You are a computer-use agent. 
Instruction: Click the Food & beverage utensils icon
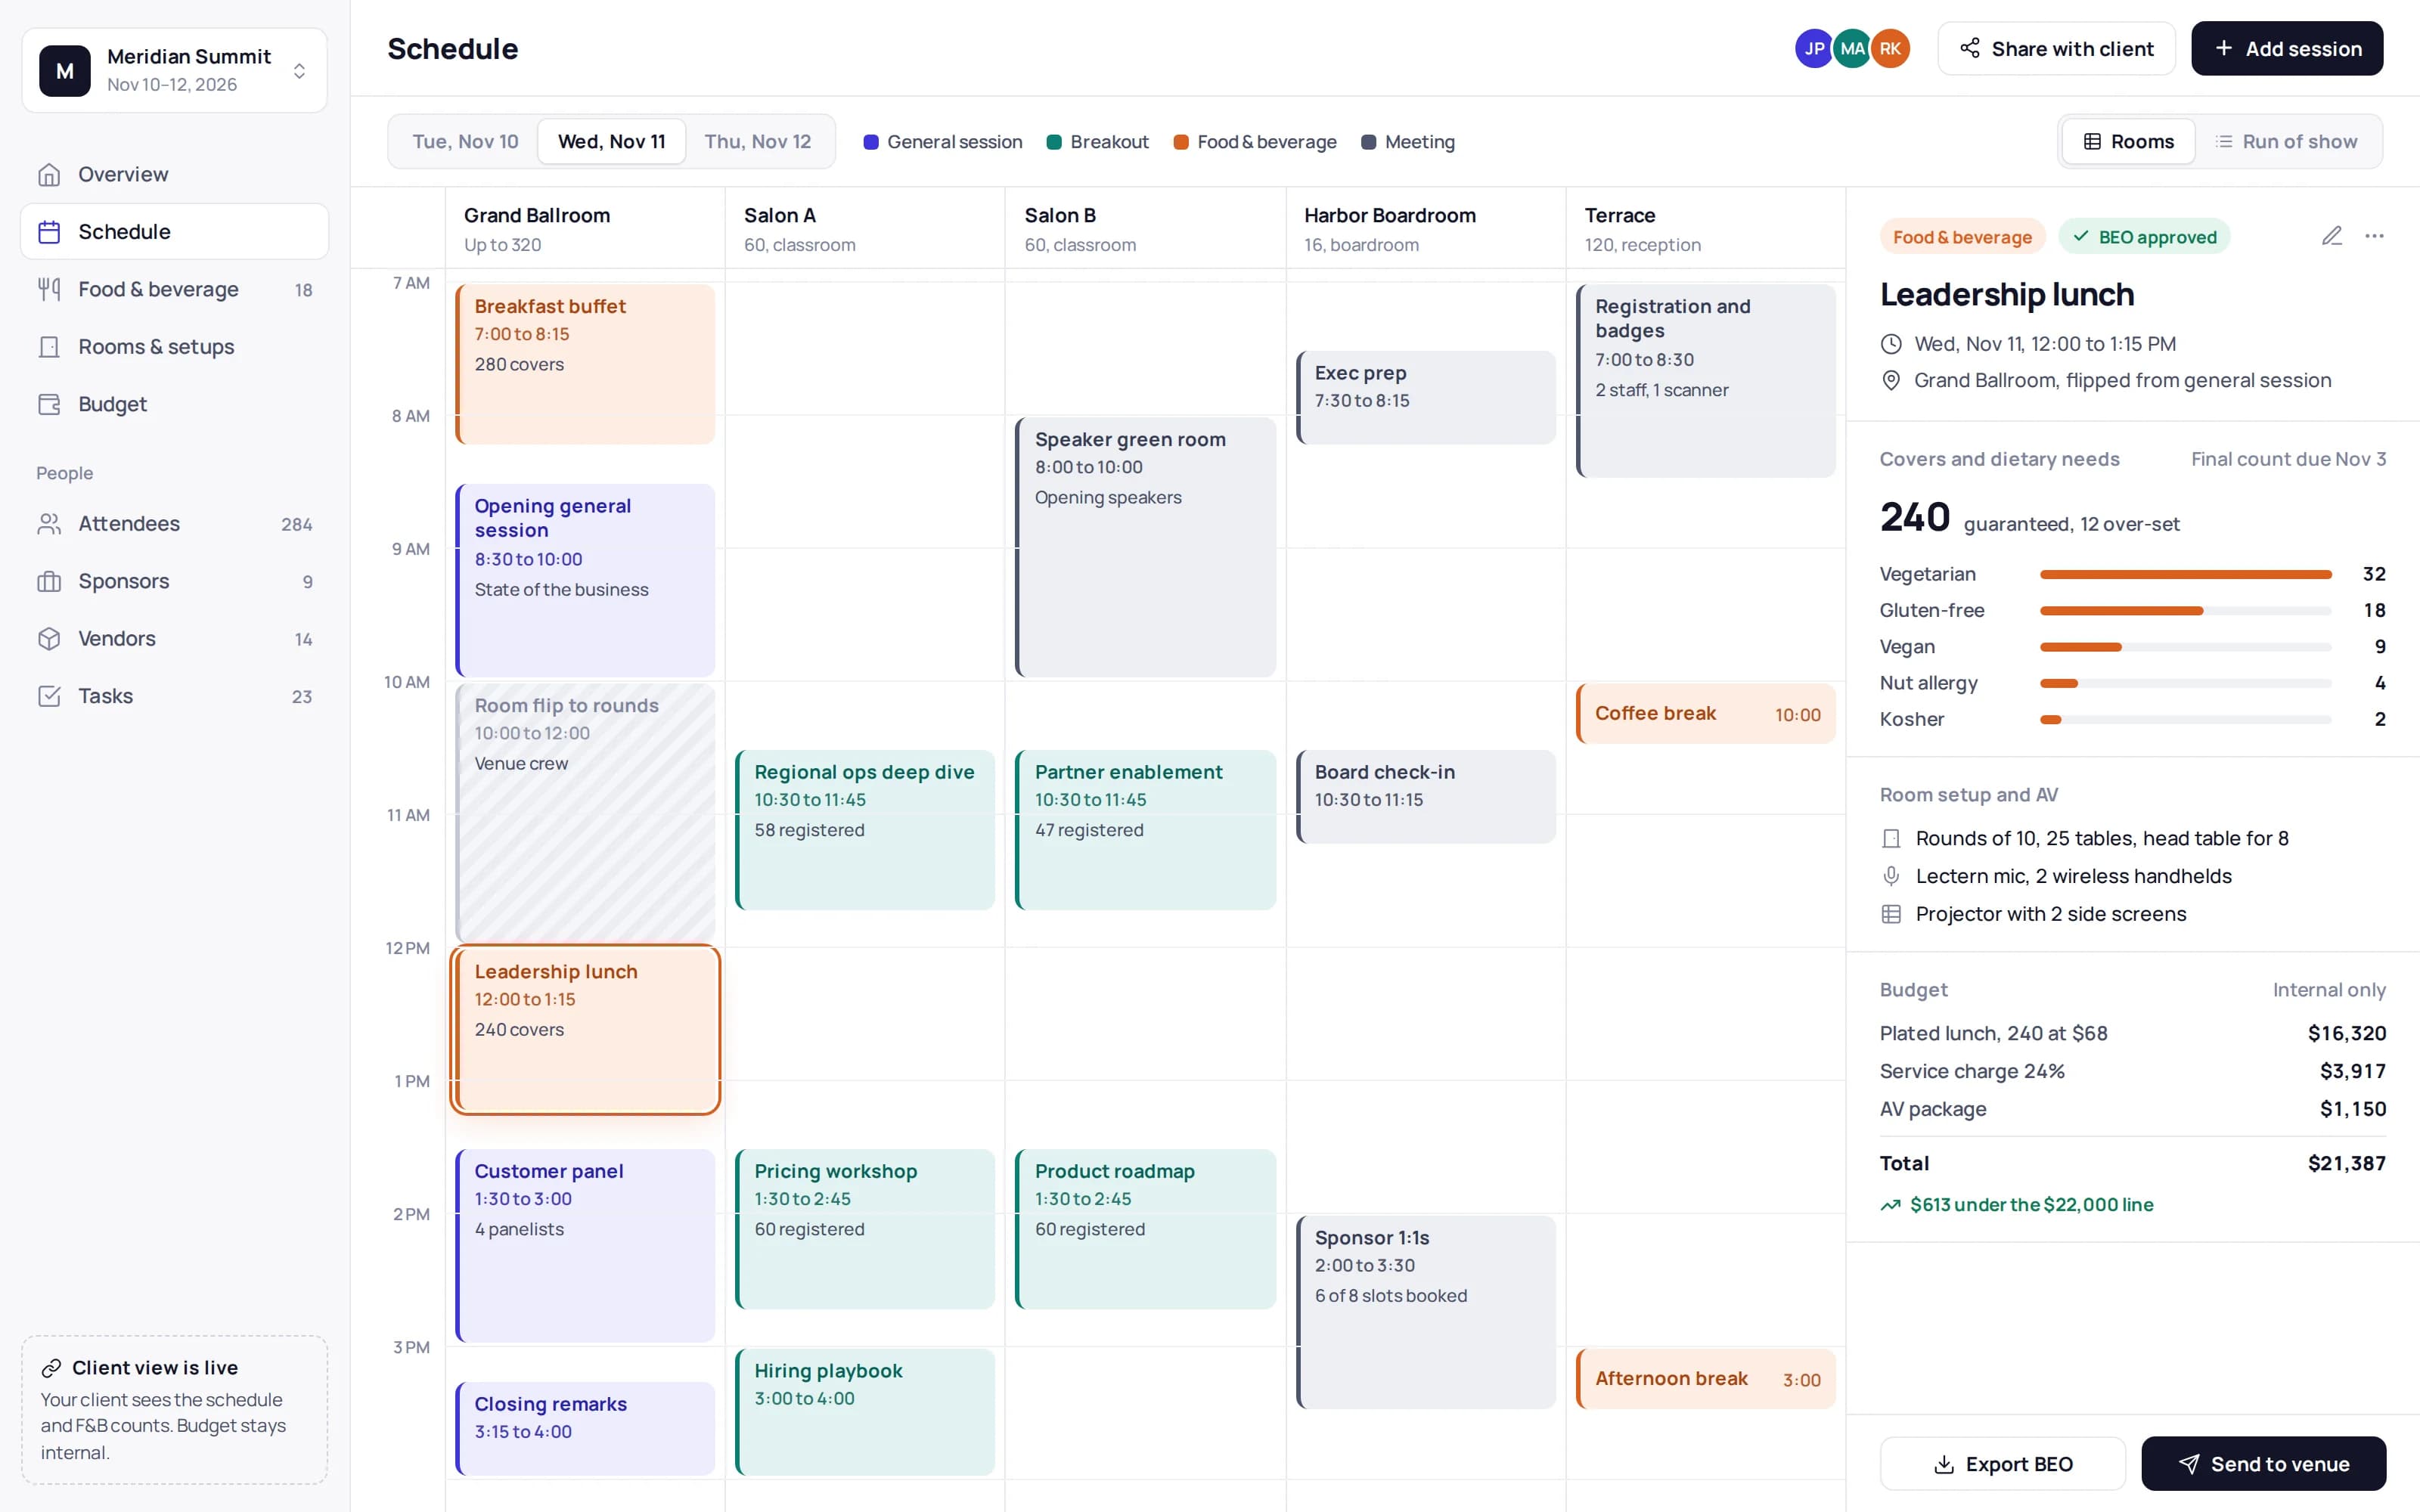(x=49, y=289)
